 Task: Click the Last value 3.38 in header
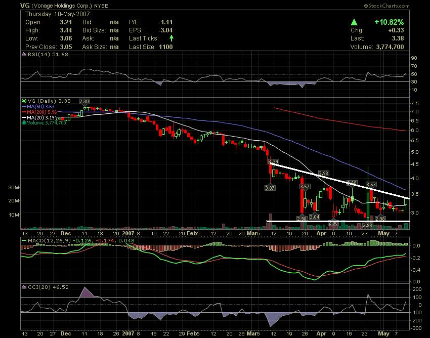coord(398,38)
